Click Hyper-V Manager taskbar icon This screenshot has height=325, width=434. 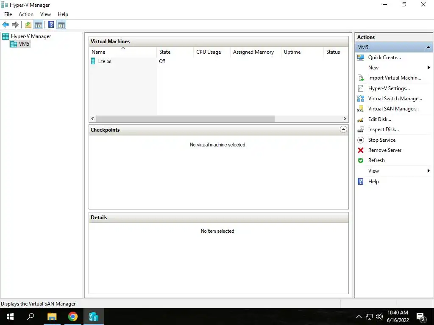tap(94, 317)
